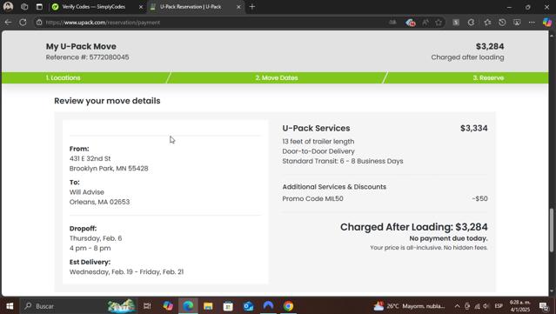
Task: Open Task View on the taskbar
Action: pos(147,306)
